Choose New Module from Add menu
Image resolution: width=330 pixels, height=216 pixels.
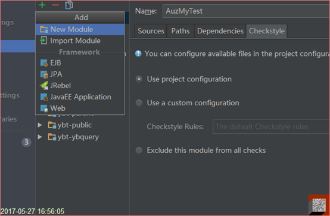point(80,29)
